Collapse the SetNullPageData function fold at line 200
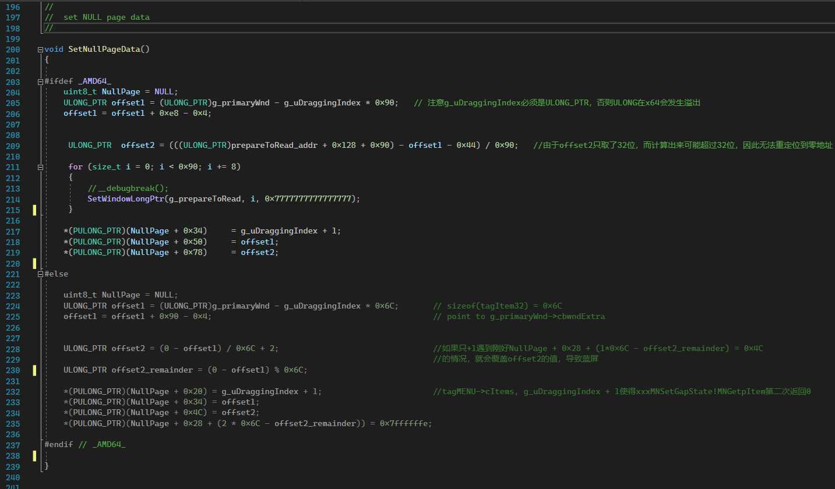 point(40,49)
